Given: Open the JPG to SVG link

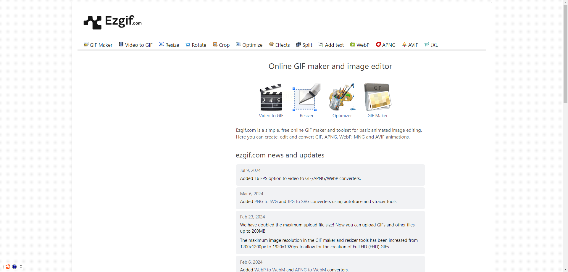Looking at the screenshot, I should [298, 202].
